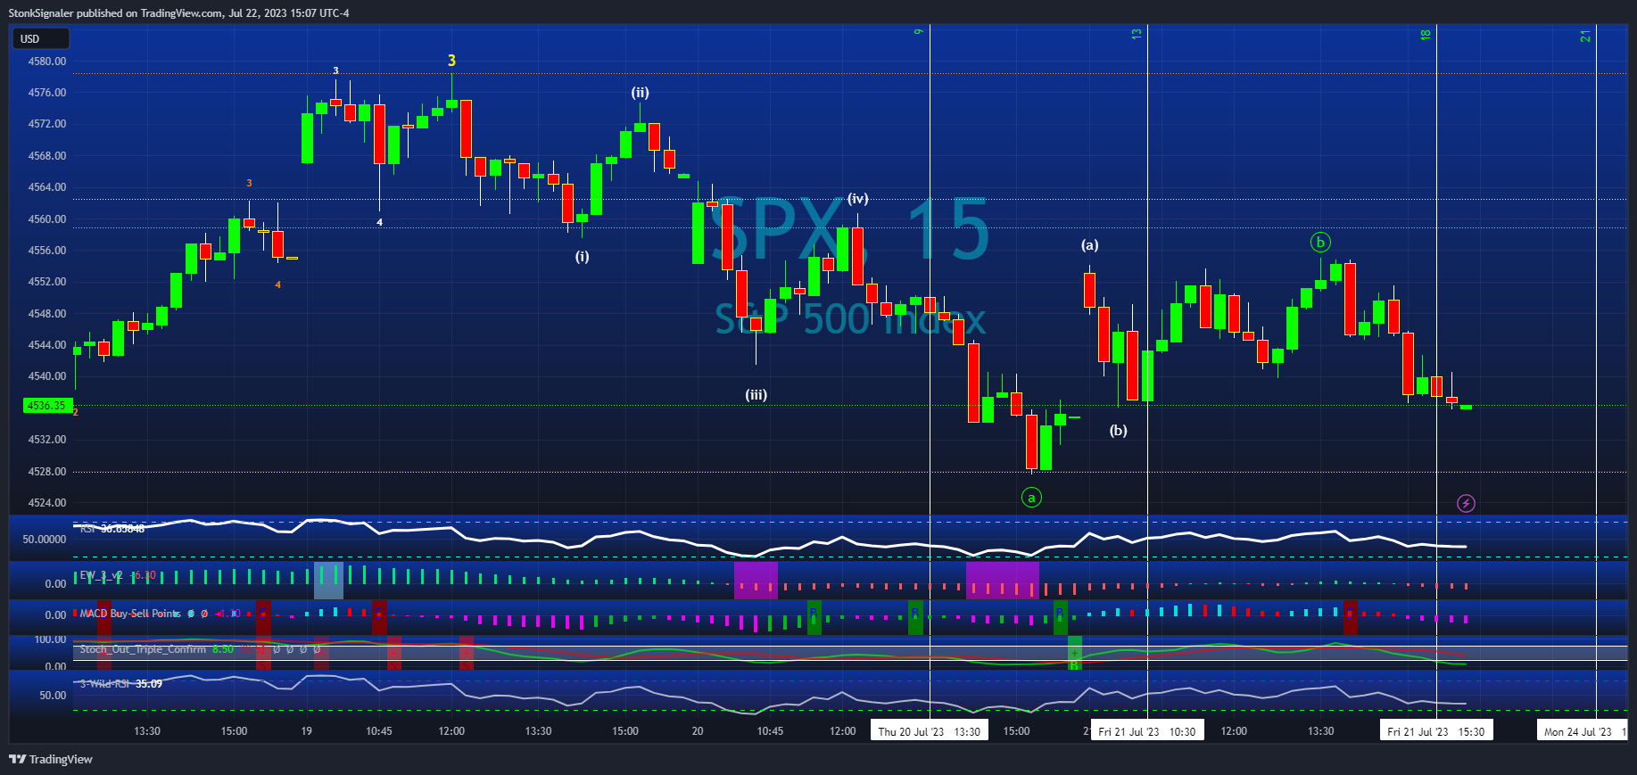
Task: Select the '(iii)' wave label
Action: coord(756,395)
